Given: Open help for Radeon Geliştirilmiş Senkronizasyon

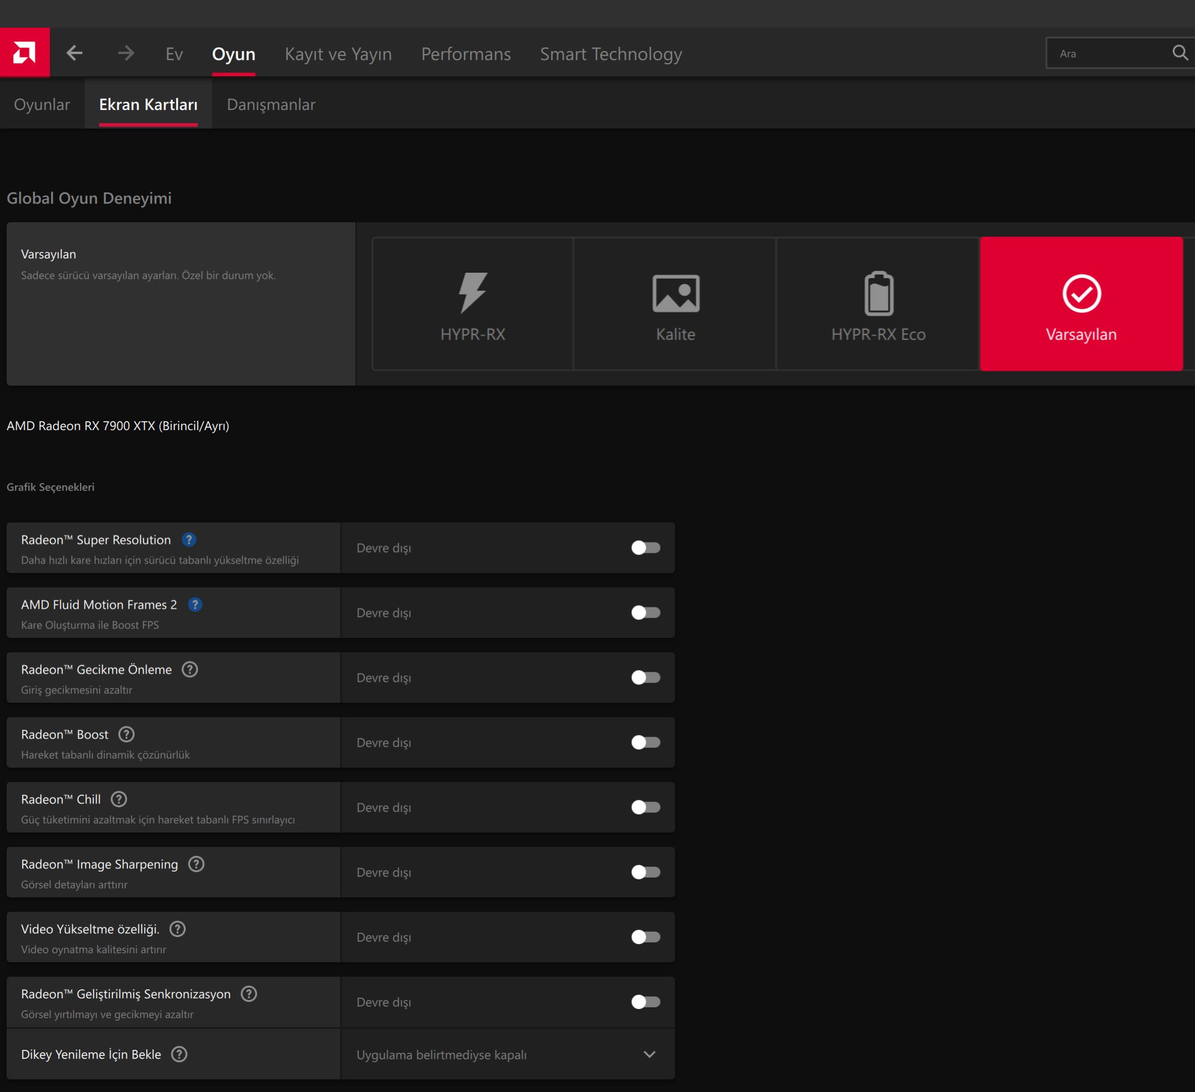Looking at the screenshot, I should pos(249,993).
